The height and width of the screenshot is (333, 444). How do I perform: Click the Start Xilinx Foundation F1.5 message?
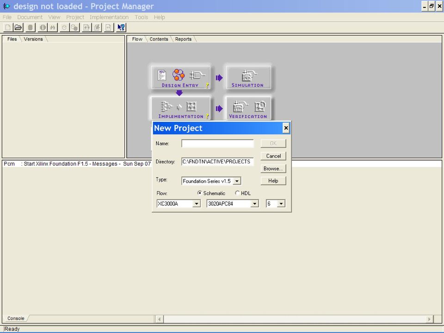[x=77, y=164]
